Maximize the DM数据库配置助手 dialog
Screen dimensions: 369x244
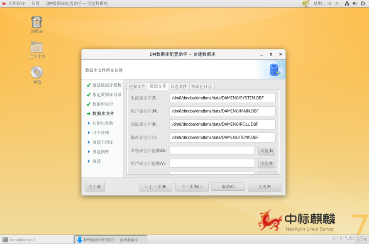pos(271,54)
